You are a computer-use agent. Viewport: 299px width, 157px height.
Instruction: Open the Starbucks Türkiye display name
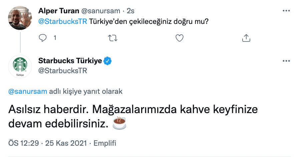click(70, 61)
